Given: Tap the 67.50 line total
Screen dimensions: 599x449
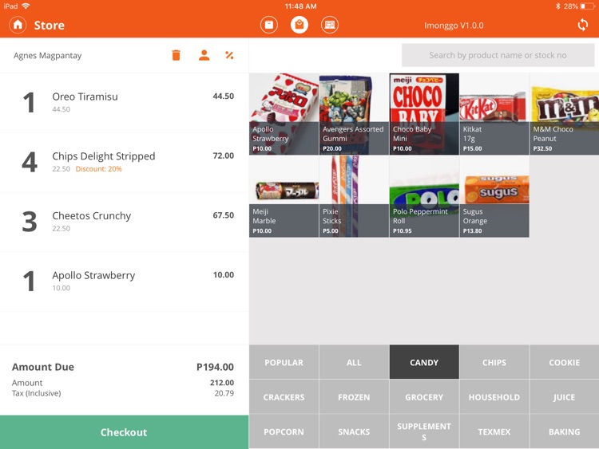Looking at the screenshot, I should (224, 215).
